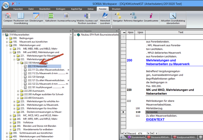Open the Favoriten menu

pos(18,9)
